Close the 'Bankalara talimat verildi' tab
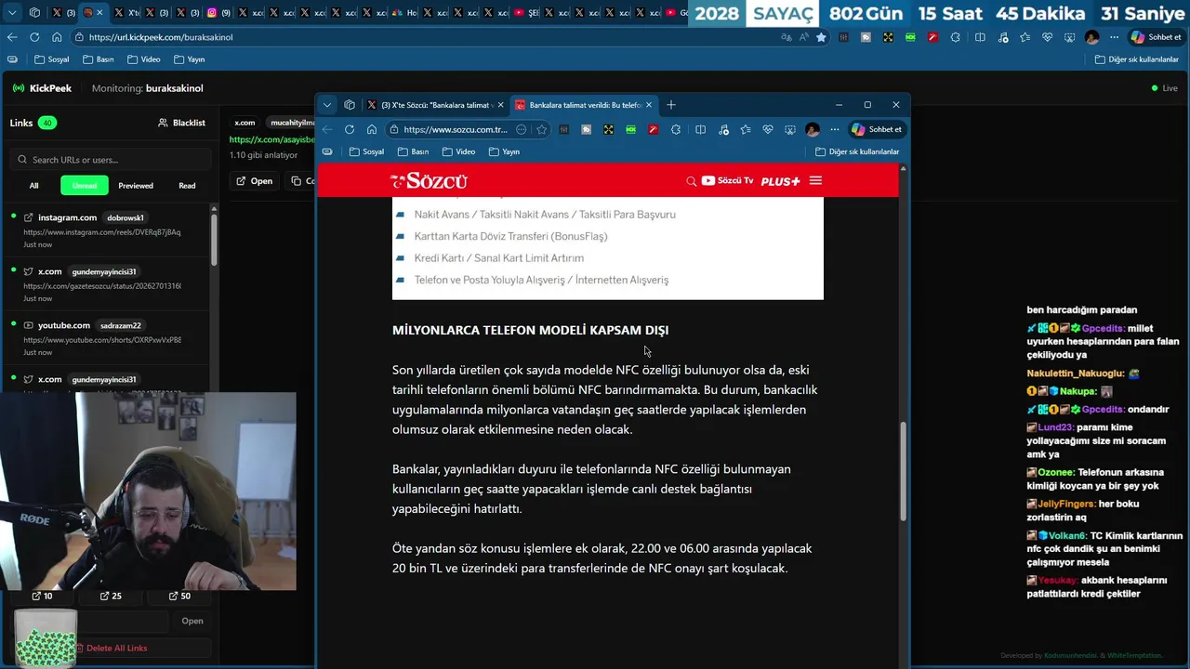The height and width of the screenshot is (669, 1190). pyautogui.click(x=649, y=105)
